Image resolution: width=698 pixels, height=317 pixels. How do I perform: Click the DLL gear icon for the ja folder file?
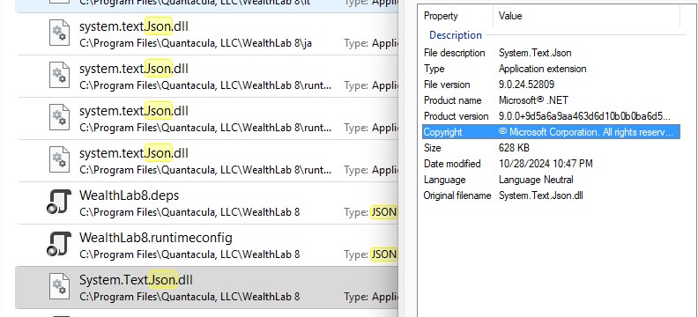click(59, 33)
